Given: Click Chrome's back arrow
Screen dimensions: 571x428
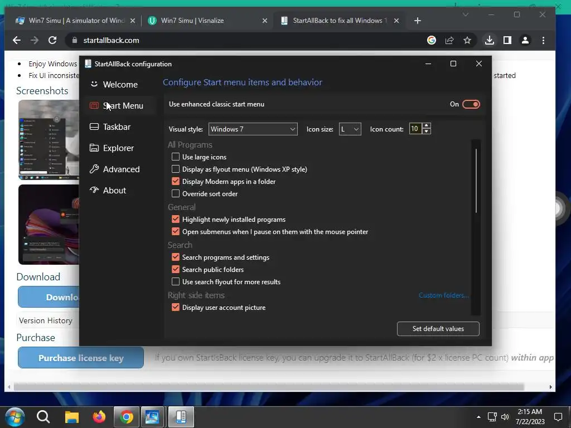Looking at the screenshot, I should pos(16,40).
